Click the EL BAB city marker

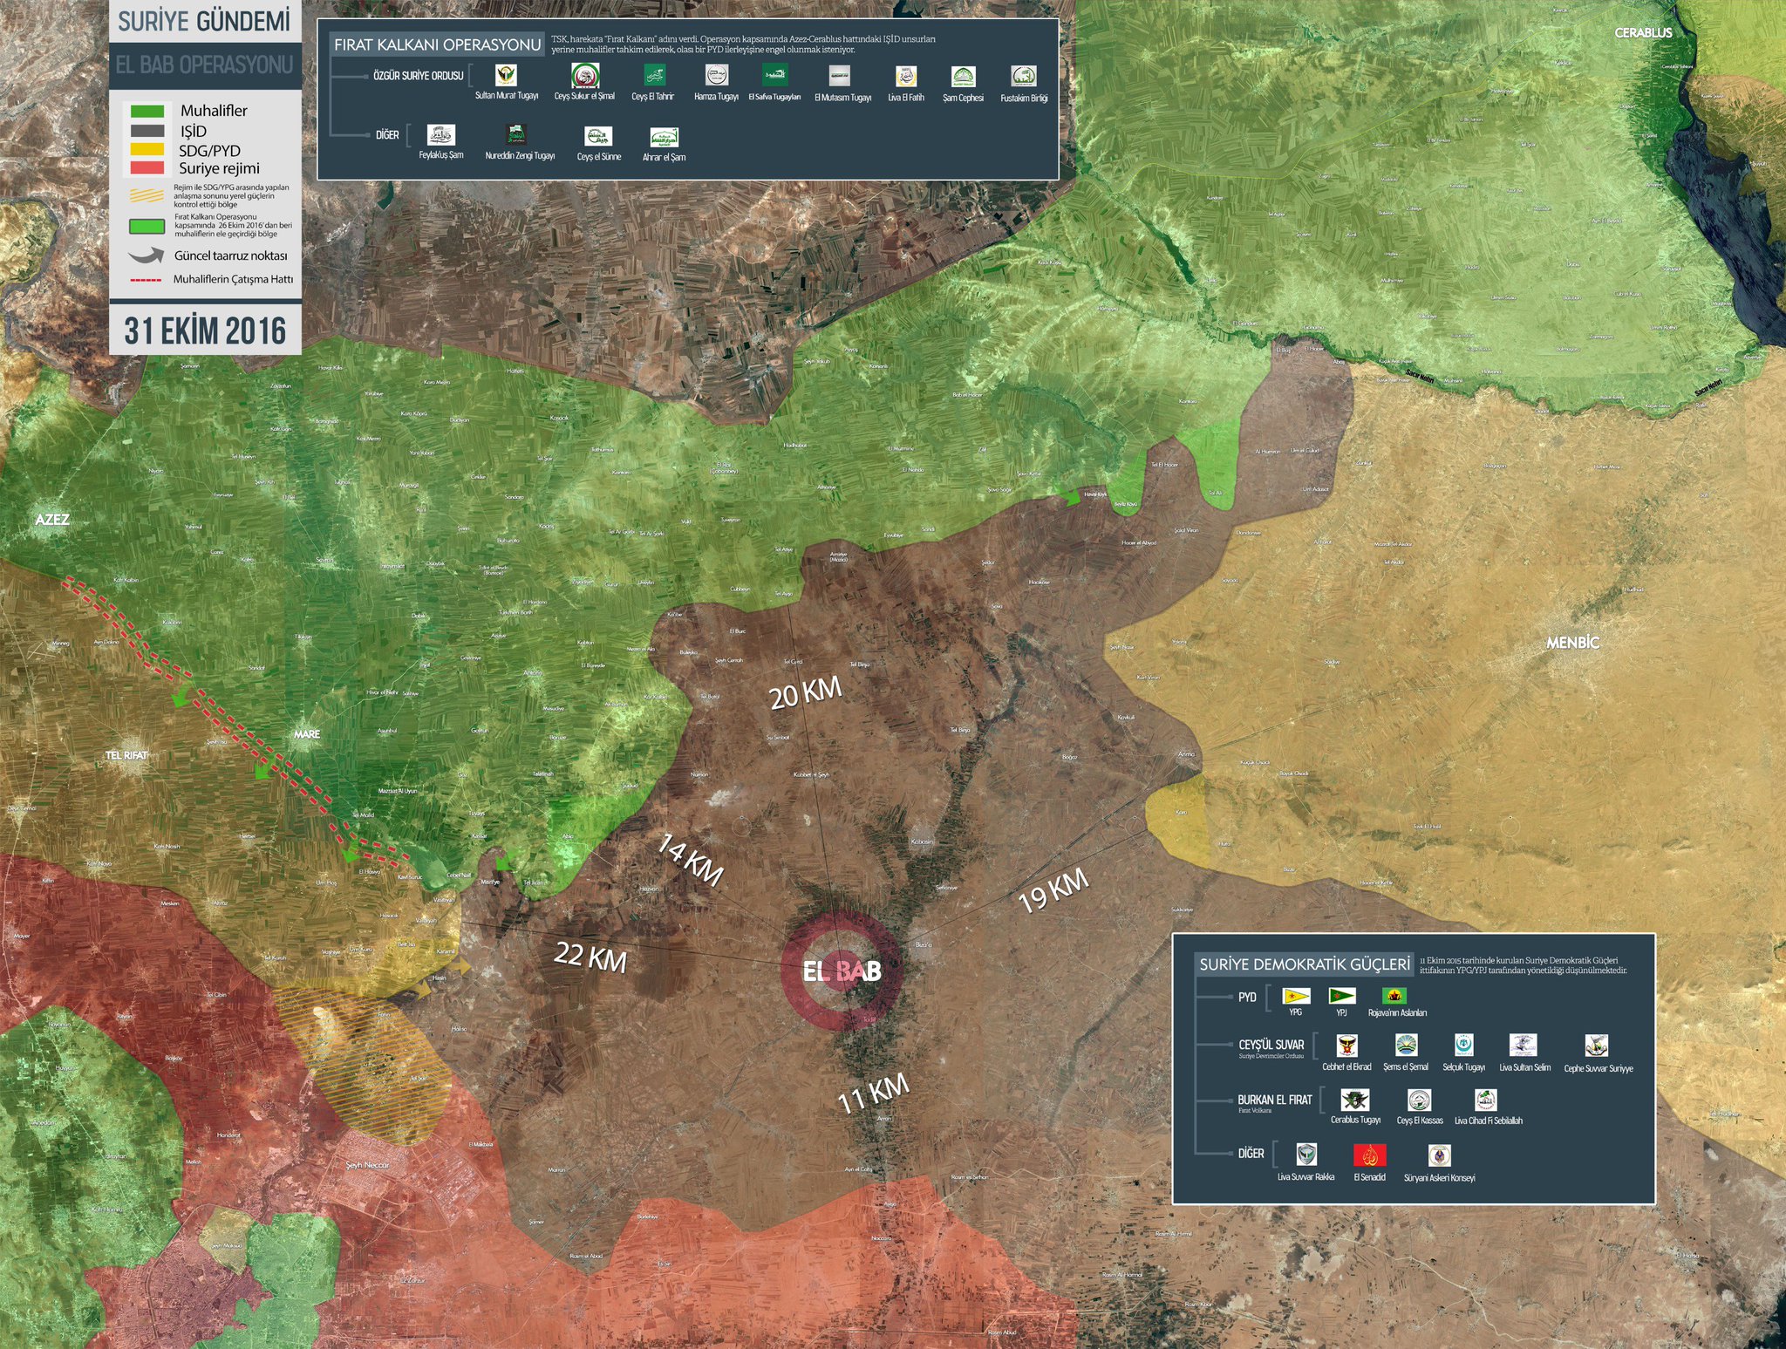(842, 971)
